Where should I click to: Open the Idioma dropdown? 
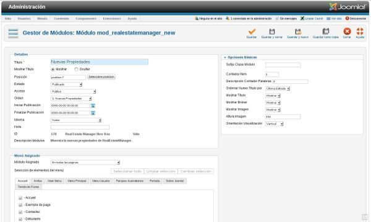pyautogui.click(x=76, y=120)
